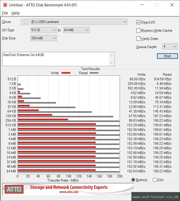
Task: Click the 67.55 MB/s write value
Action: [x=137, y=116]
